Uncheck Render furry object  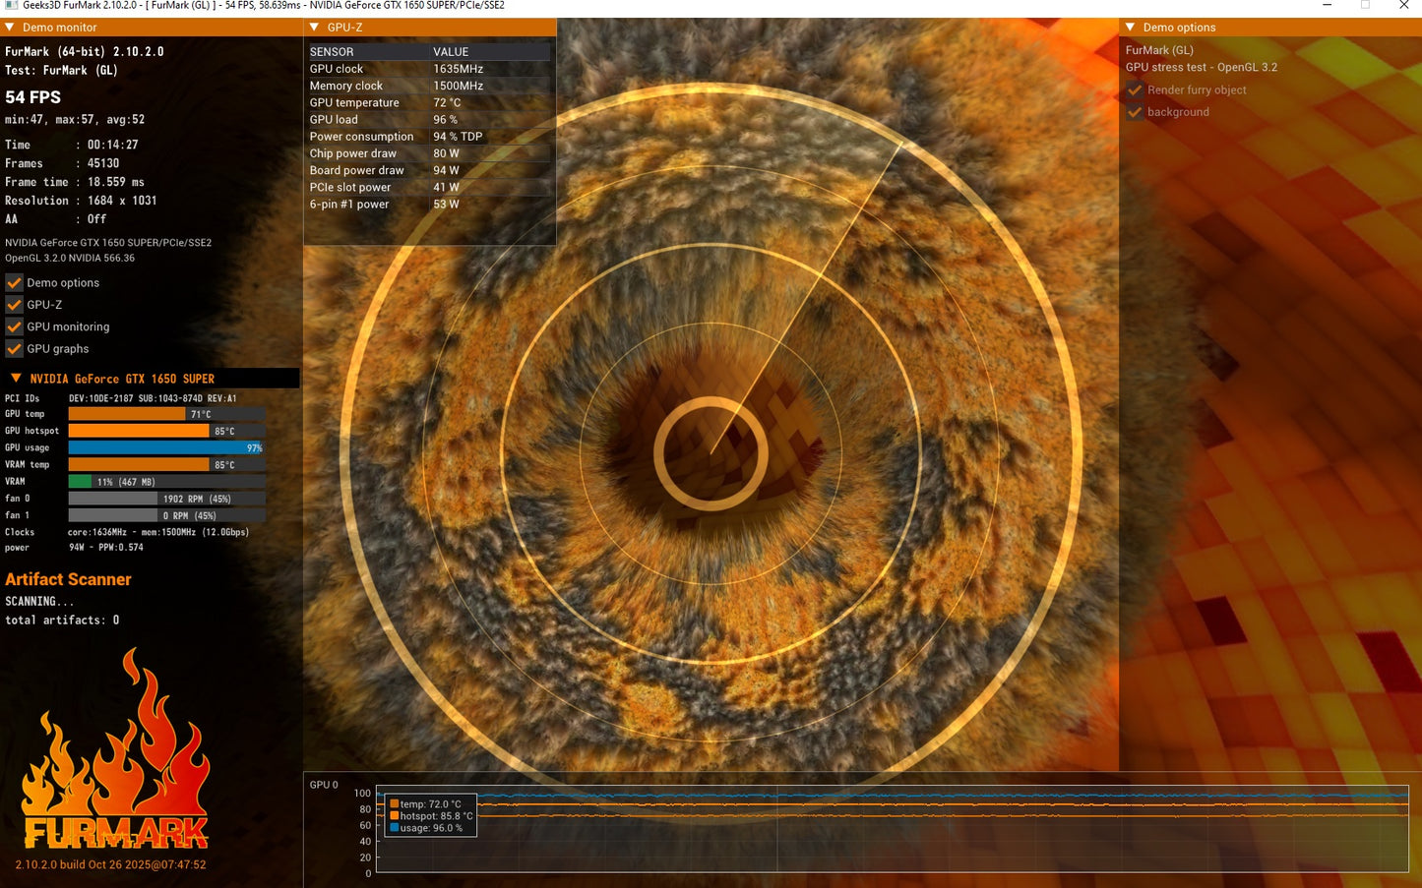coord(1135,89)
